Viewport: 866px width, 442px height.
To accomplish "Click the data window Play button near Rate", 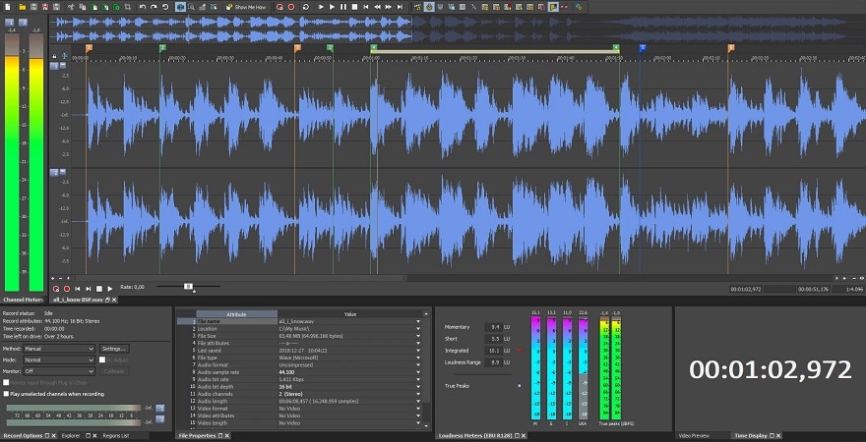I will (110, 289).
